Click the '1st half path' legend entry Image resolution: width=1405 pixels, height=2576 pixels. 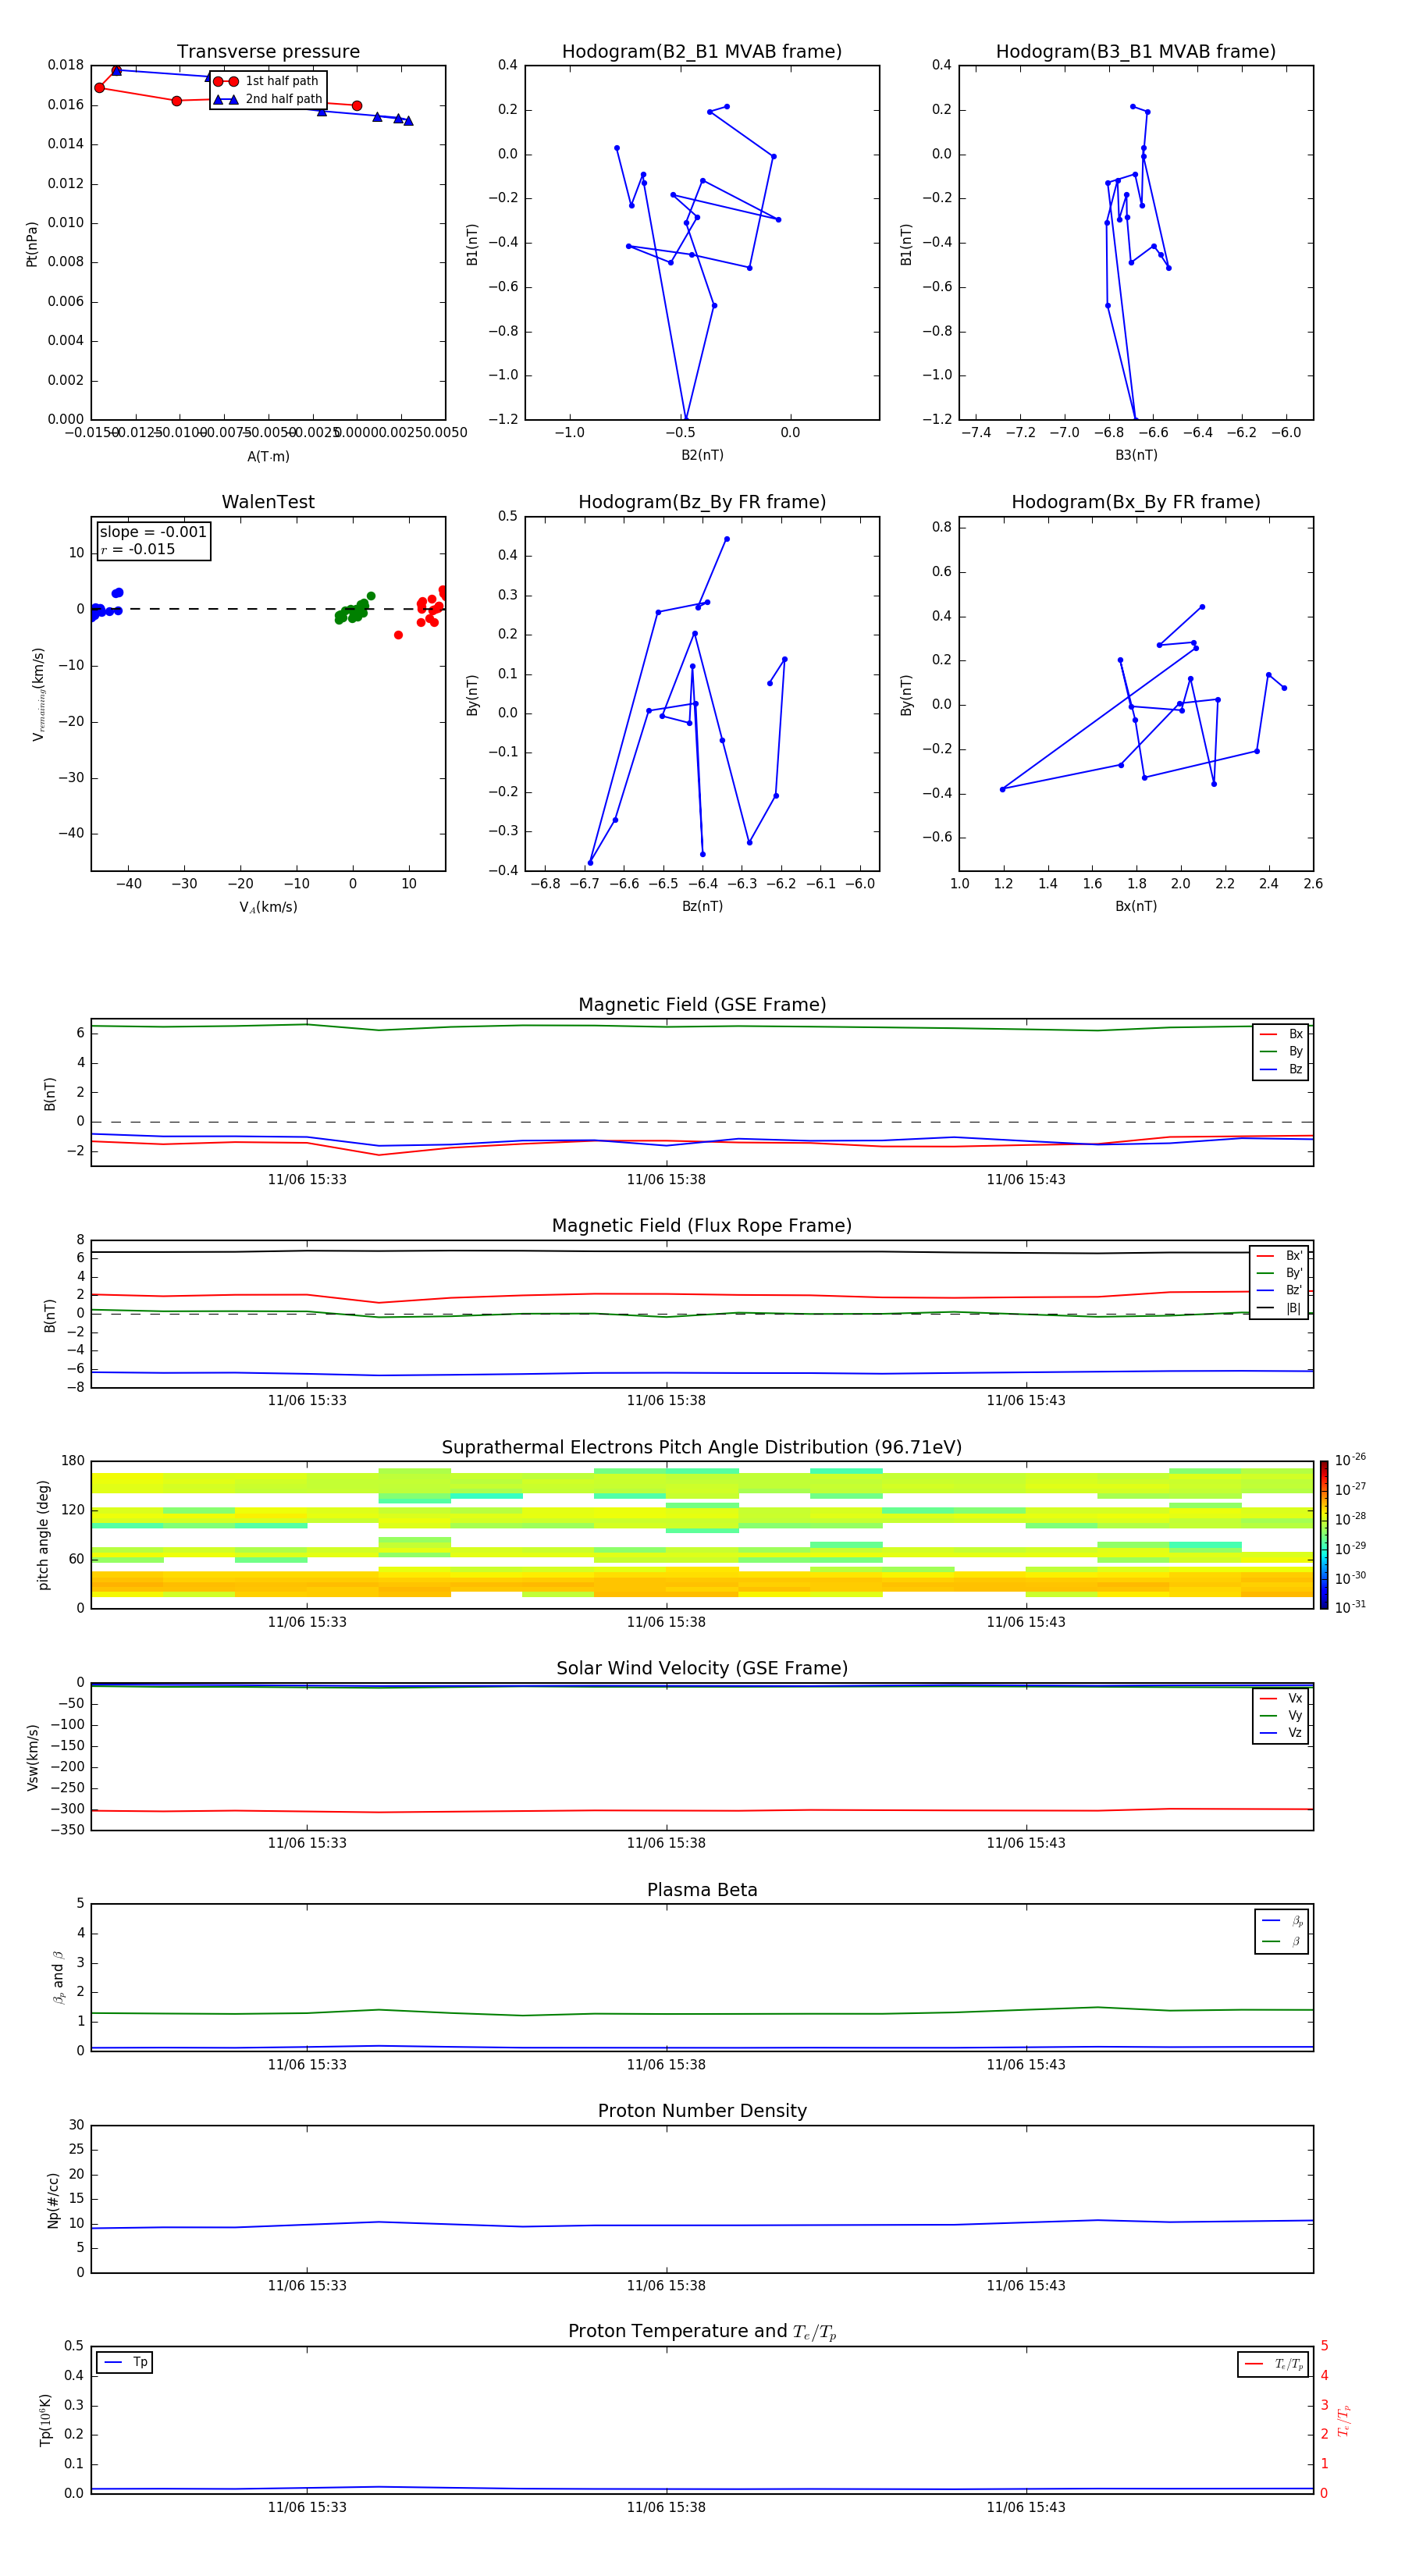click(x=267, y=81)
